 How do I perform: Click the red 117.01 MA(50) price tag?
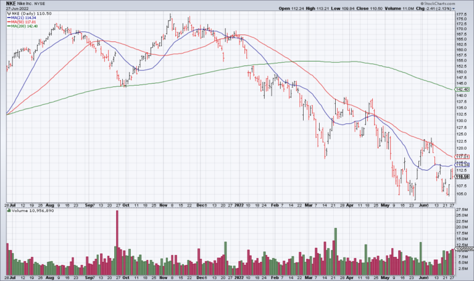click(462, 157)
